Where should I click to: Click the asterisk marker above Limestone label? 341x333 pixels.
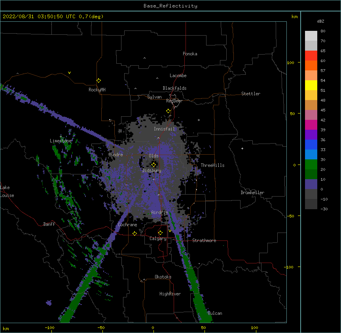point(61,136)
